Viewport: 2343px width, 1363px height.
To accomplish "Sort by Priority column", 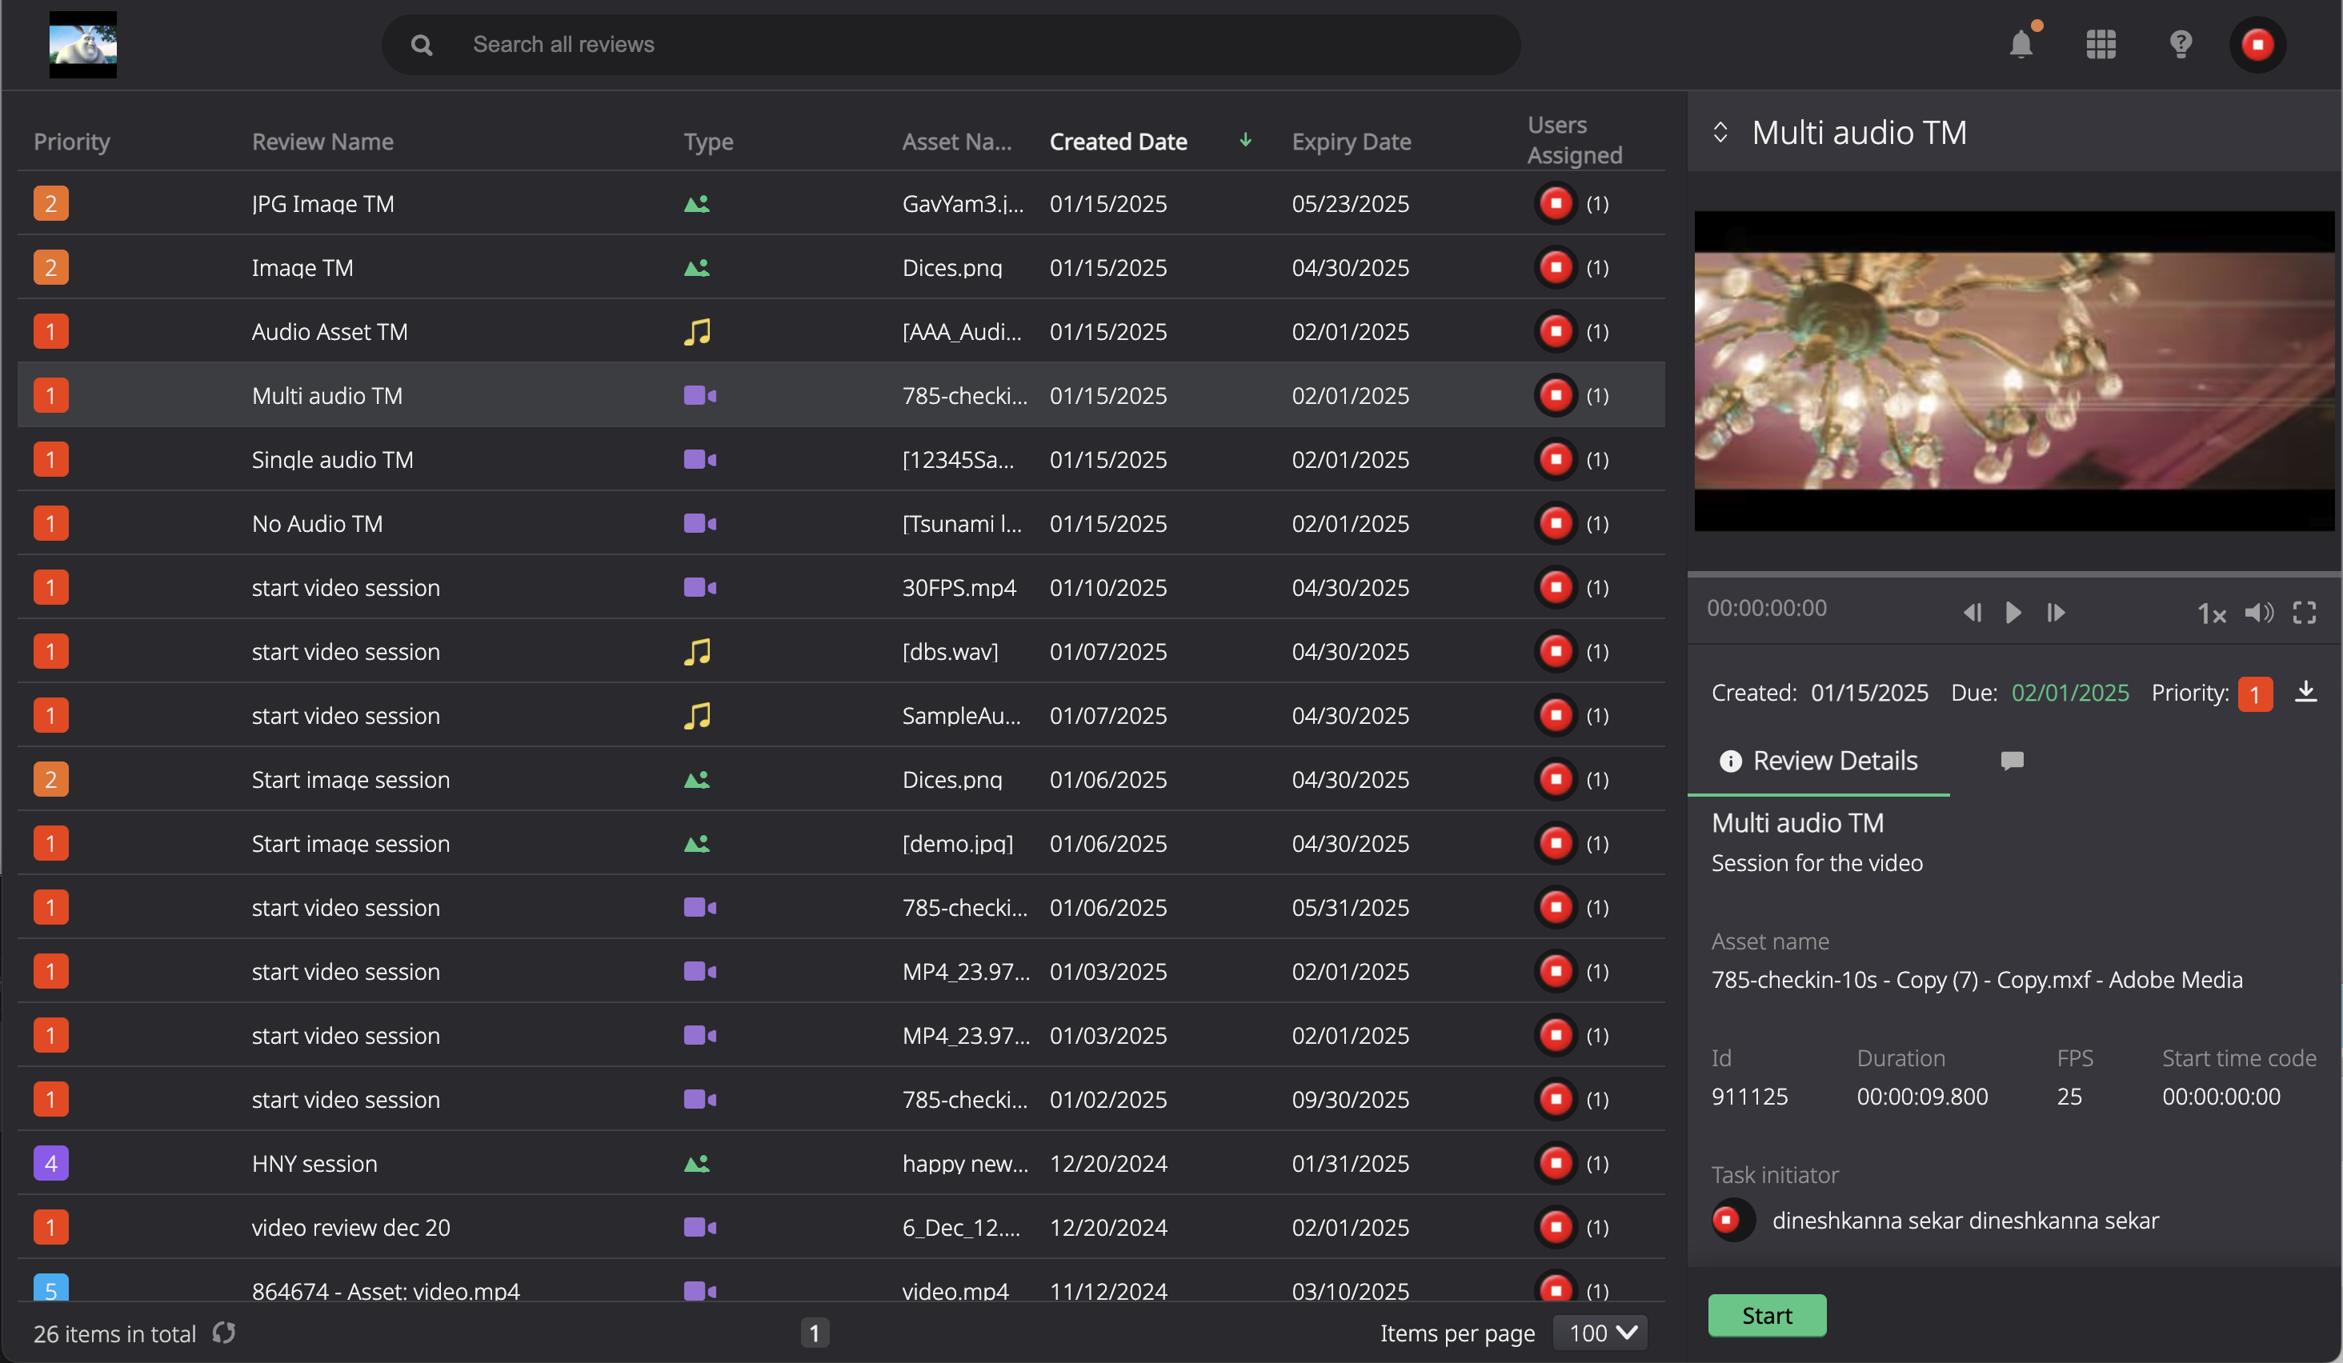I will (x=71, y=142).
